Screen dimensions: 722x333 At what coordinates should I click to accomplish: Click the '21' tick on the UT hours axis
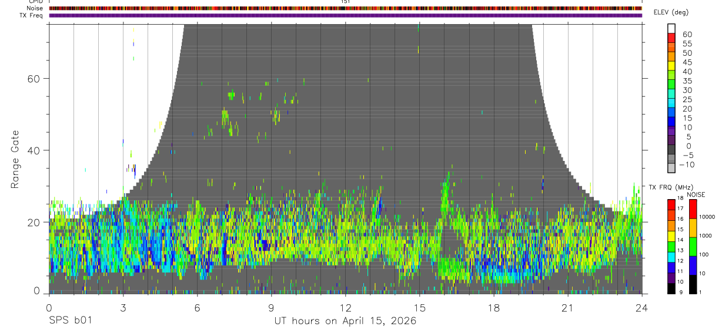(x=568, y=307)
